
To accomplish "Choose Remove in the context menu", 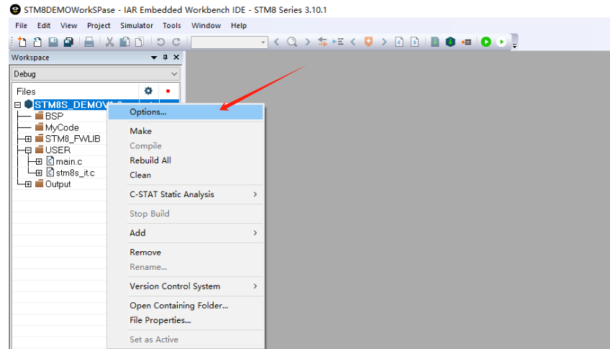I will pyautogui.click(x=186, y=252).
